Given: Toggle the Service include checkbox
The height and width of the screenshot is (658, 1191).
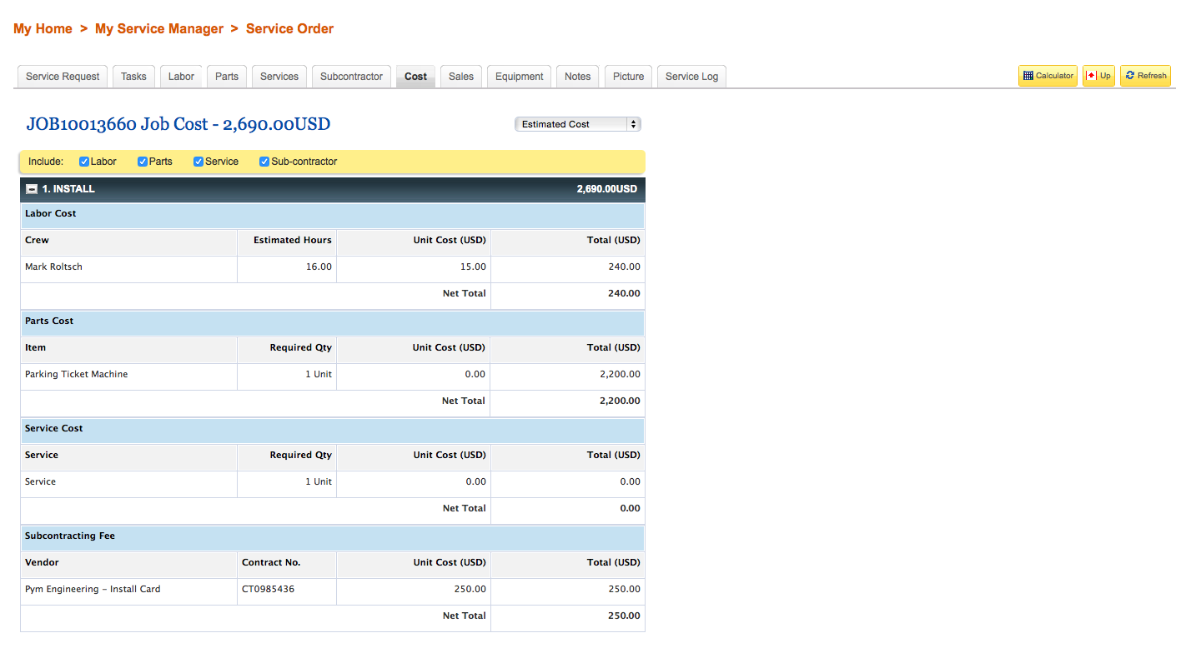Looking at the screenshot, I should click(x=198, y=162).
